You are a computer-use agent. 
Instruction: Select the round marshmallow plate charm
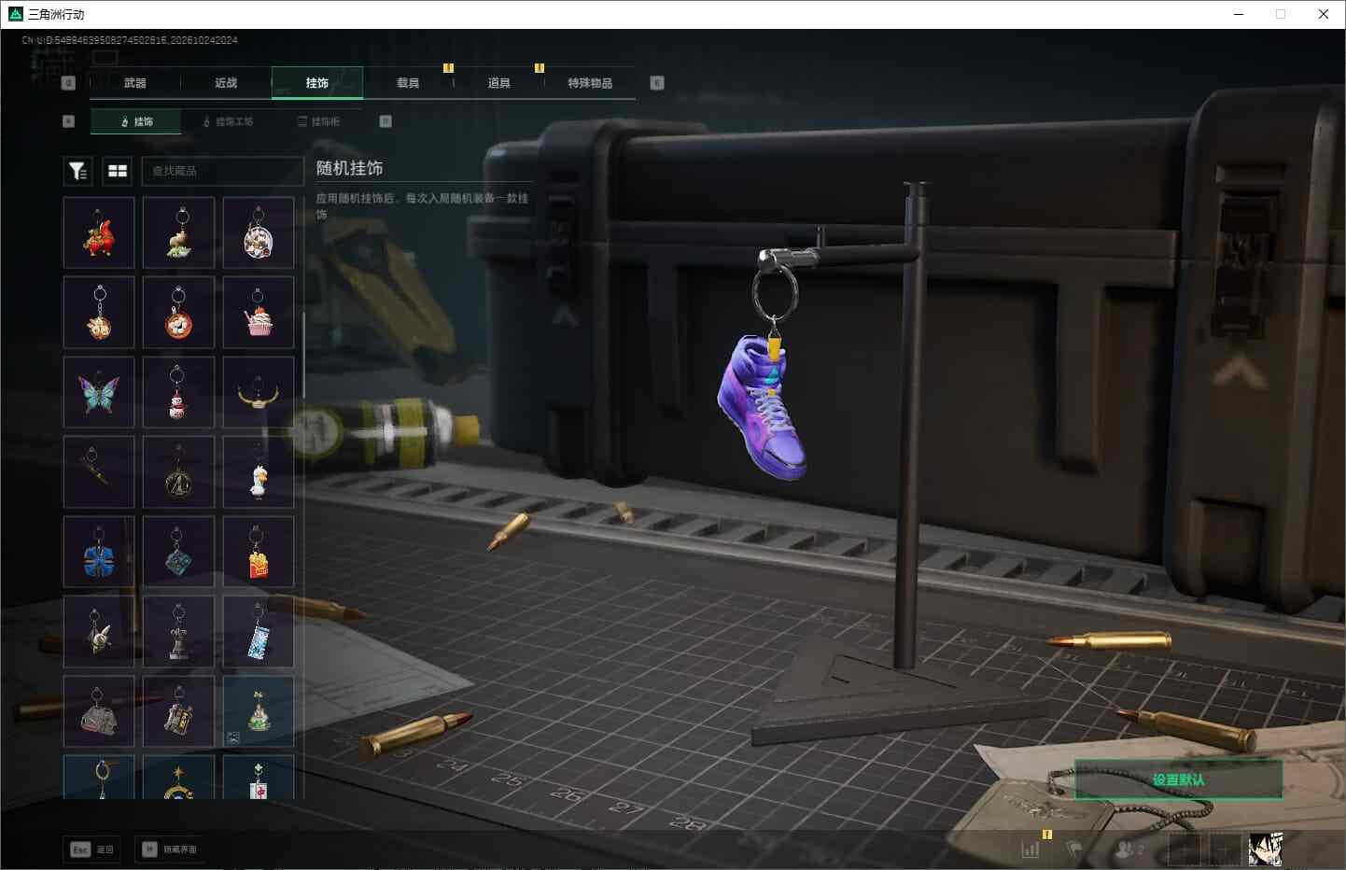pos(259,232)
